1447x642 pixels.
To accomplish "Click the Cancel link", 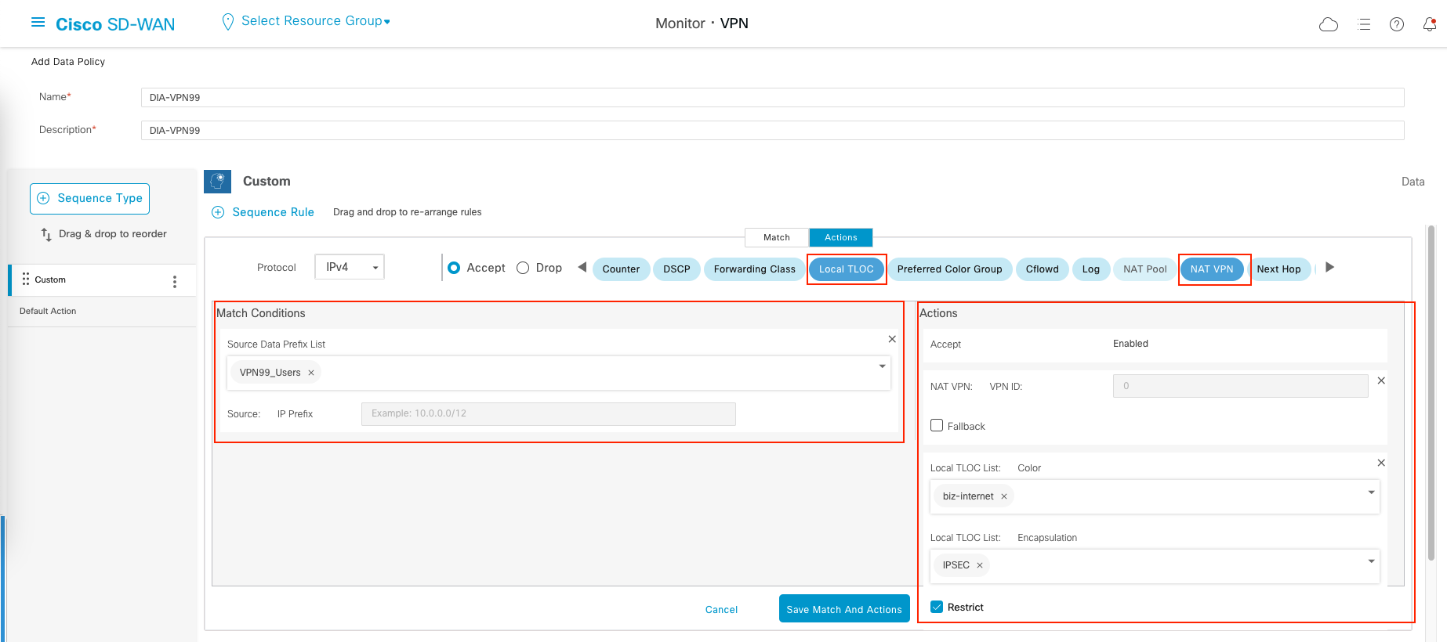I will tap(721, 610).
